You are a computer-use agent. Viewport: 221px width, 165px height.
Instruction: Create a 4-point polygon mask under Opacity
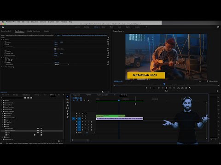[x=9, y=60]
